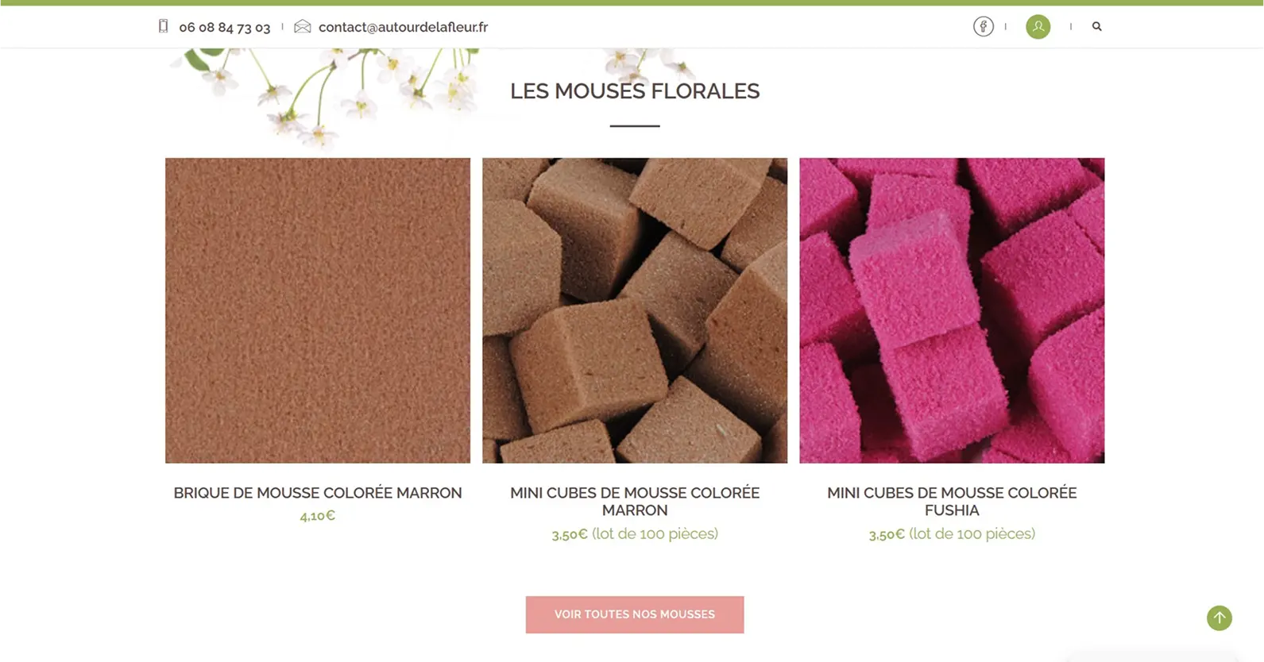Call the number 06 08 84 73 03
The width and height of the screenshot is (1264, 662).
tap(224, 27)
